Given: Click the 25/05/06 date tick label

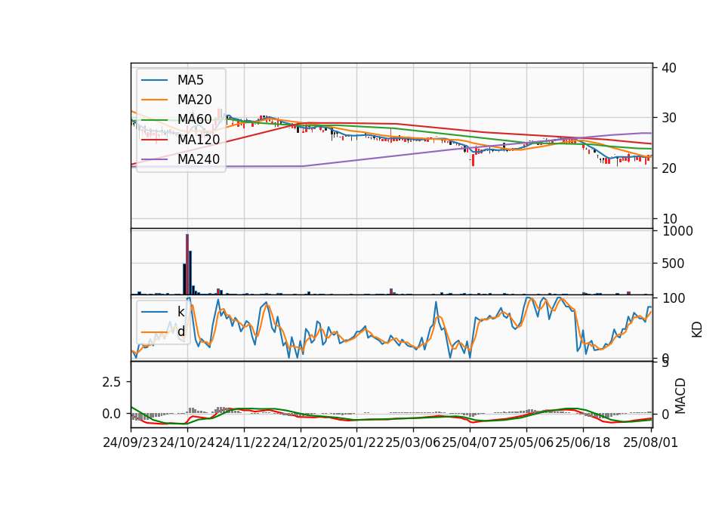Looking at the screenshot, I should pos(526,442).
